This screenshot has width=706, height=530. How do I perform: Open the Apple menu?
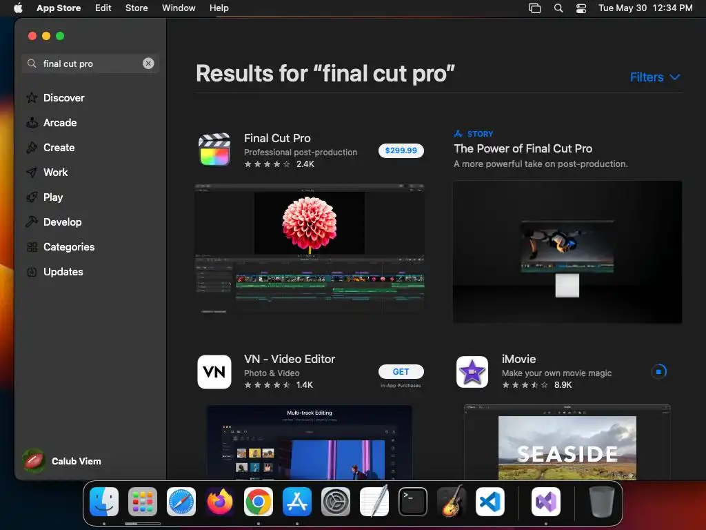[18, 8]
